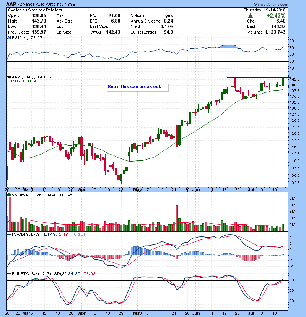The height and width of the screenshot is (317, 306).
Task: Click the RSI indicator icon beside RSI(14)
Action: point(9,37)
